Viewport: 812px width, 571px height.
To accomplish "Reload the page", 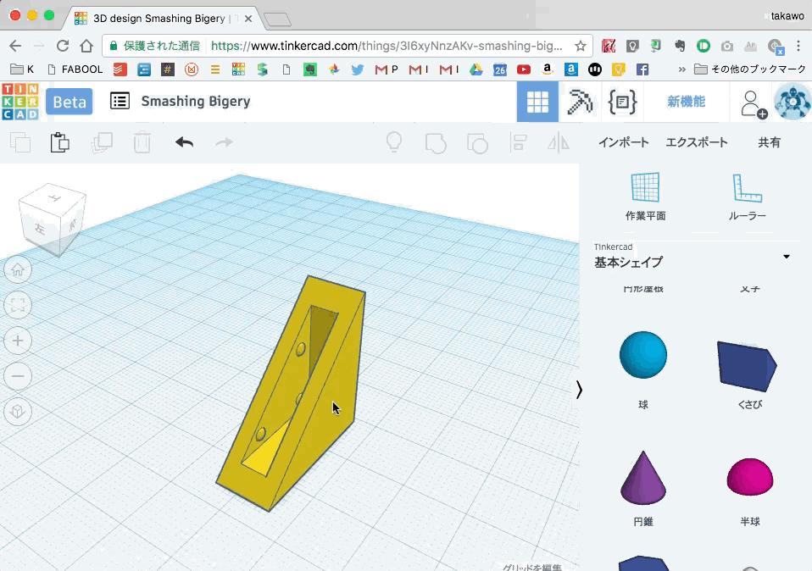I will pos(63,46).
